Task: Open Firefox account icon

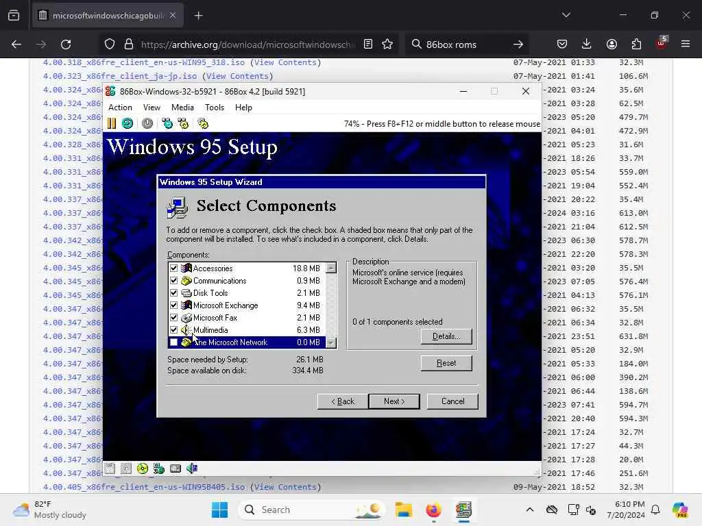Action: click(612, 45)
